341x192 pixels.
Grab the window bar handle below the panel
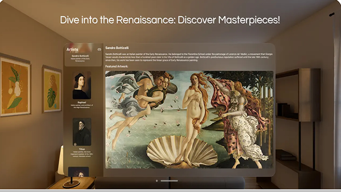click(x=169, y=181)
